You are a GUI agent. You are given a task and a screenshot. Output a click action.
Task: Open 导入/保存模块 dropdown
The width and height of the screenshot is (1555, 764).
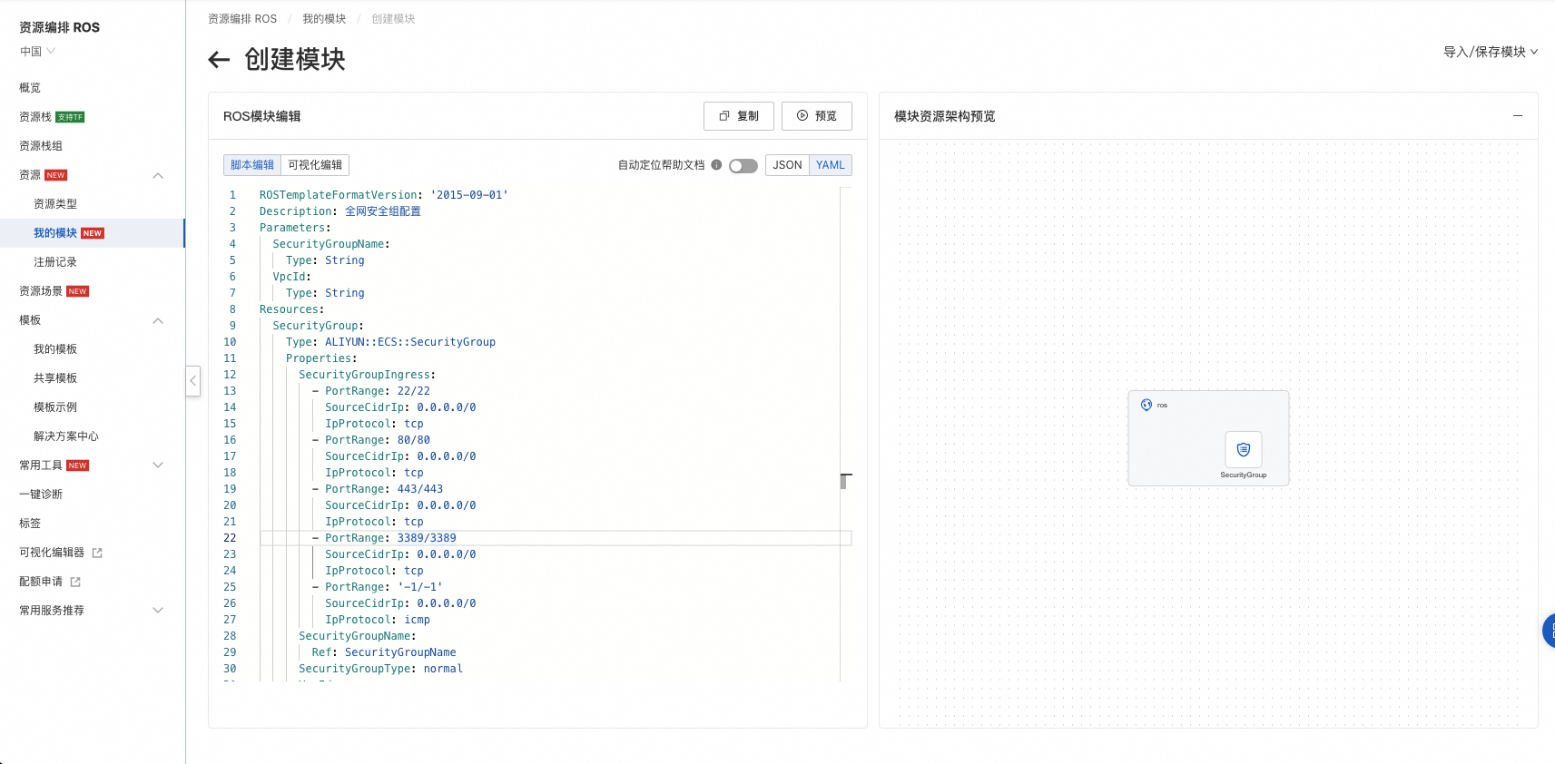(x=1490, y=52)
